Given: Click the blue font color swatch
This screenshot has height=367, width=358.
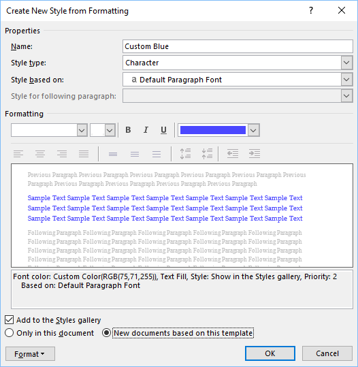Looking at the screenshot, I should click(213, 130).
